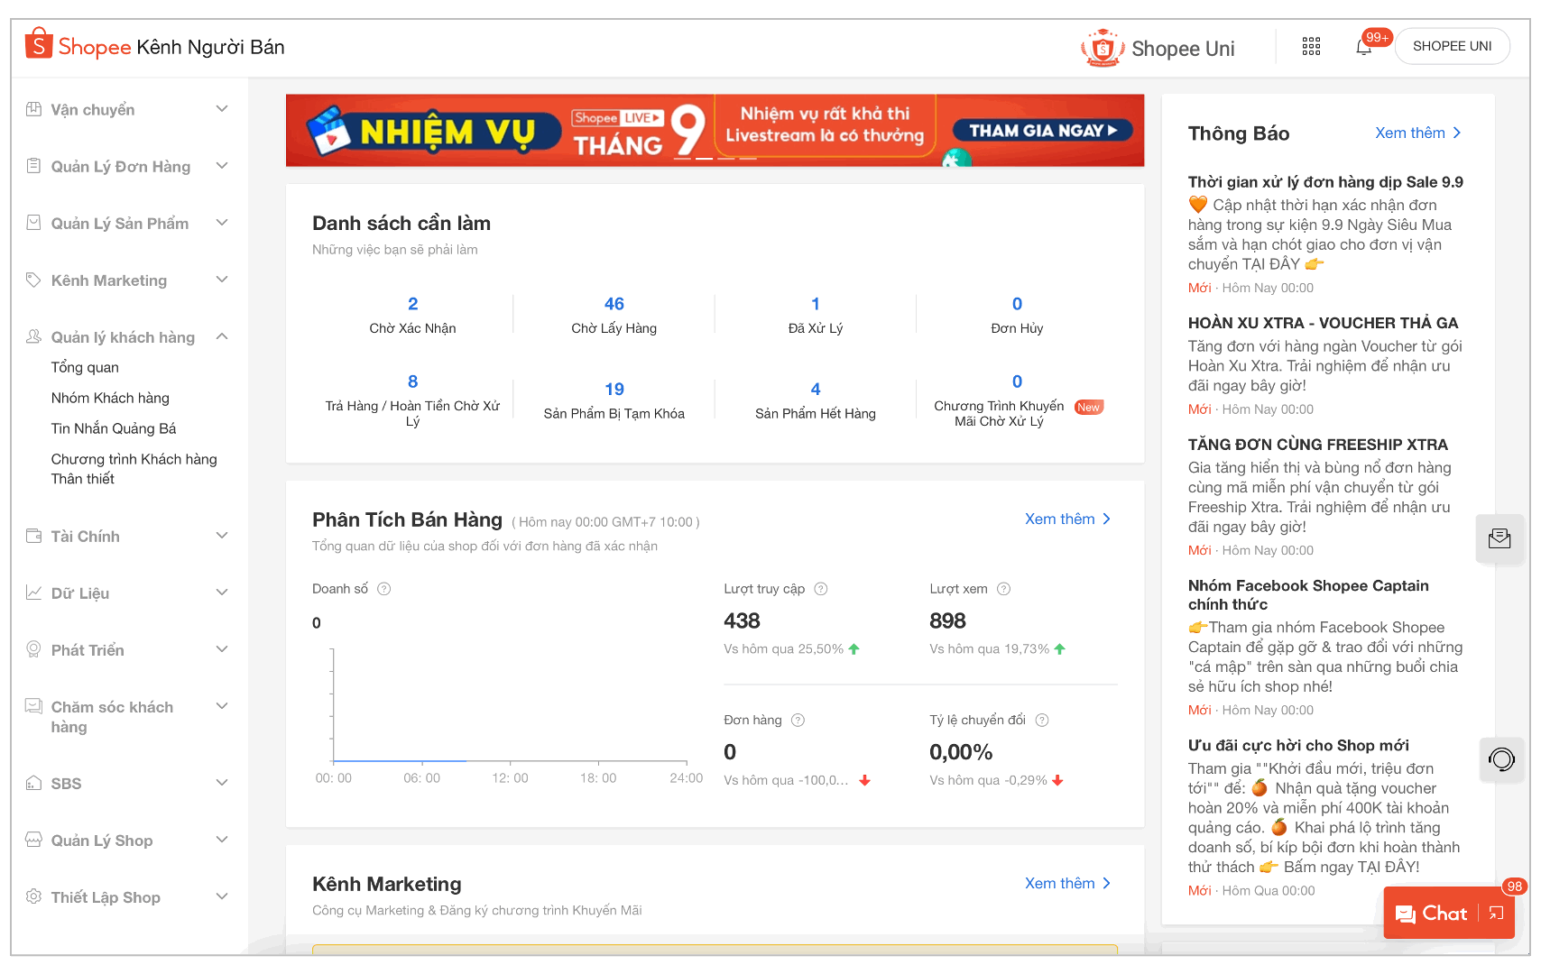Click the notification bell icon
The width and height of the screenshot is (1541, 974).
coord(1363,47)
